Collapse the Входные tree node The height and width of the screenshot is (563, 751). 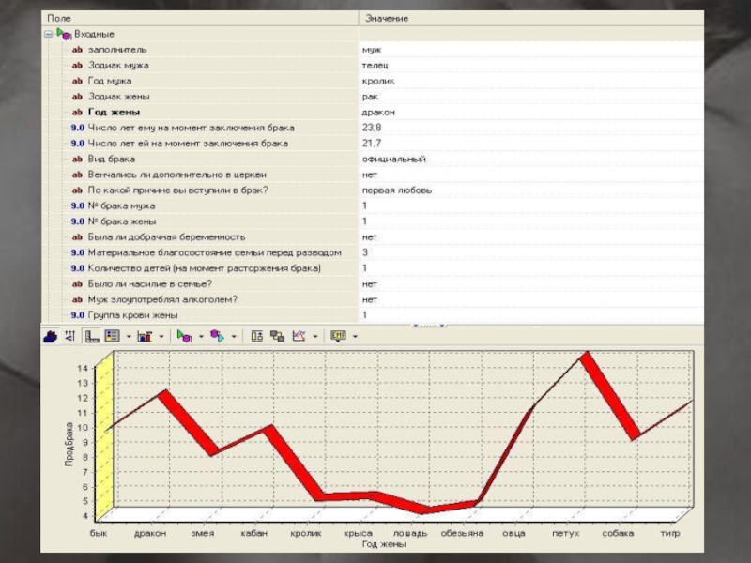click(x=48, y=34)
